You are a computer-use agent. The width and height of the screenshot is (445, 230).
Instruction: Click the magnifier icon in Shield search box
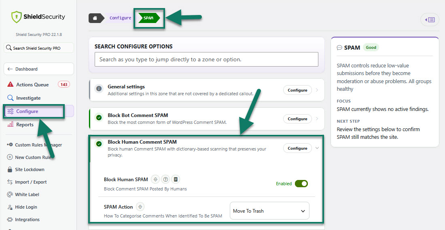(x=9, y=48)
